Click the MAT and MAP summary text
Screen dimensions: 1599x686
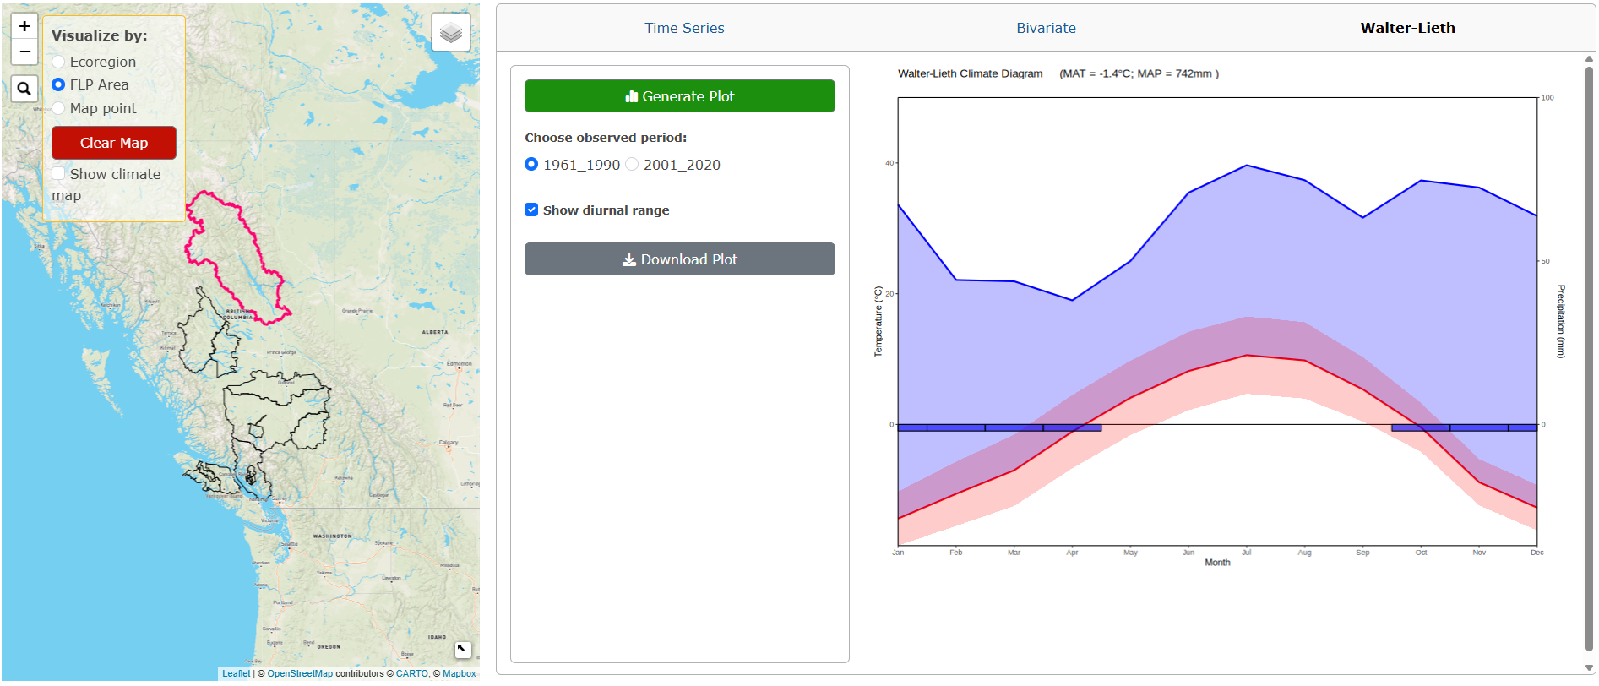[1139, 73]
